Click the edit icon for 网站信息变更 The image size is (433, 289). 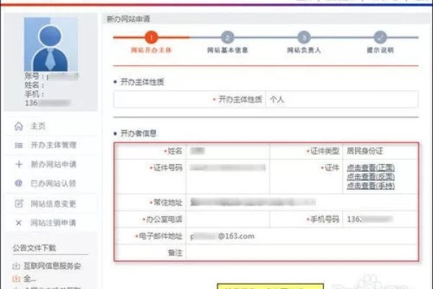pos(19,204)
